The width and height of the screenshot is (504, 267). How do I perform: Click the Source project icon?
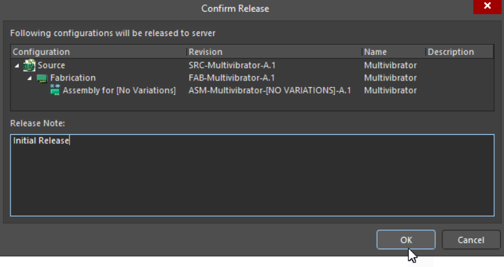pyautogui.click(x=29, y=65)
